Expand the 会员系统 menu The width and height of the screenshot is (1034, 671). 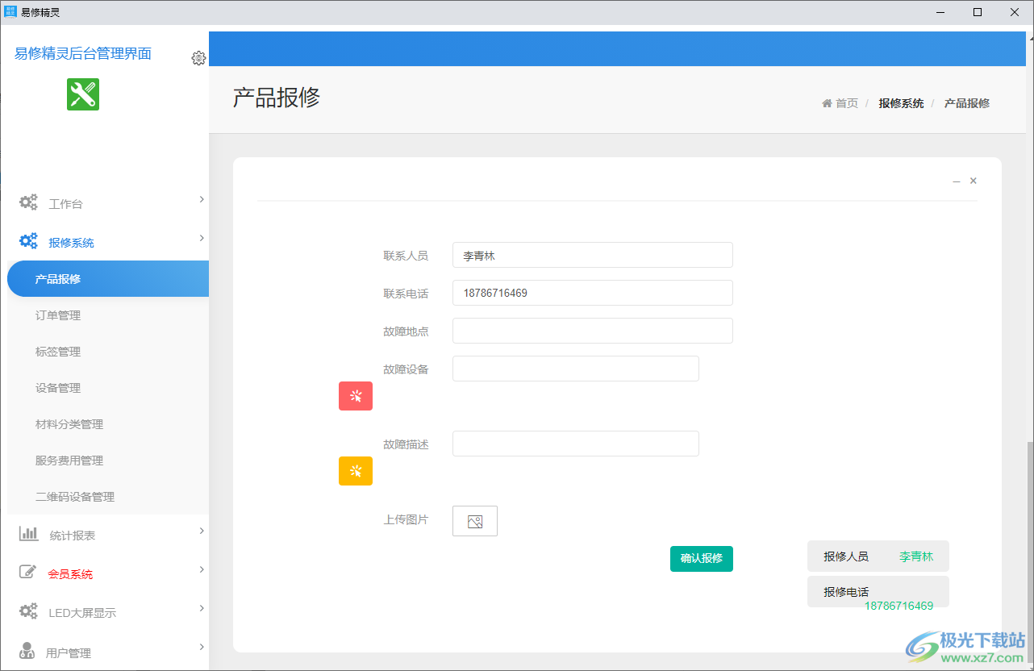[201, 569]
